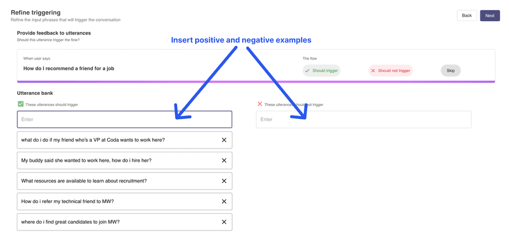Focus the should-trigger Enter input field
The height and width of the screenshot is (236, 509).
tap(125, 119)
